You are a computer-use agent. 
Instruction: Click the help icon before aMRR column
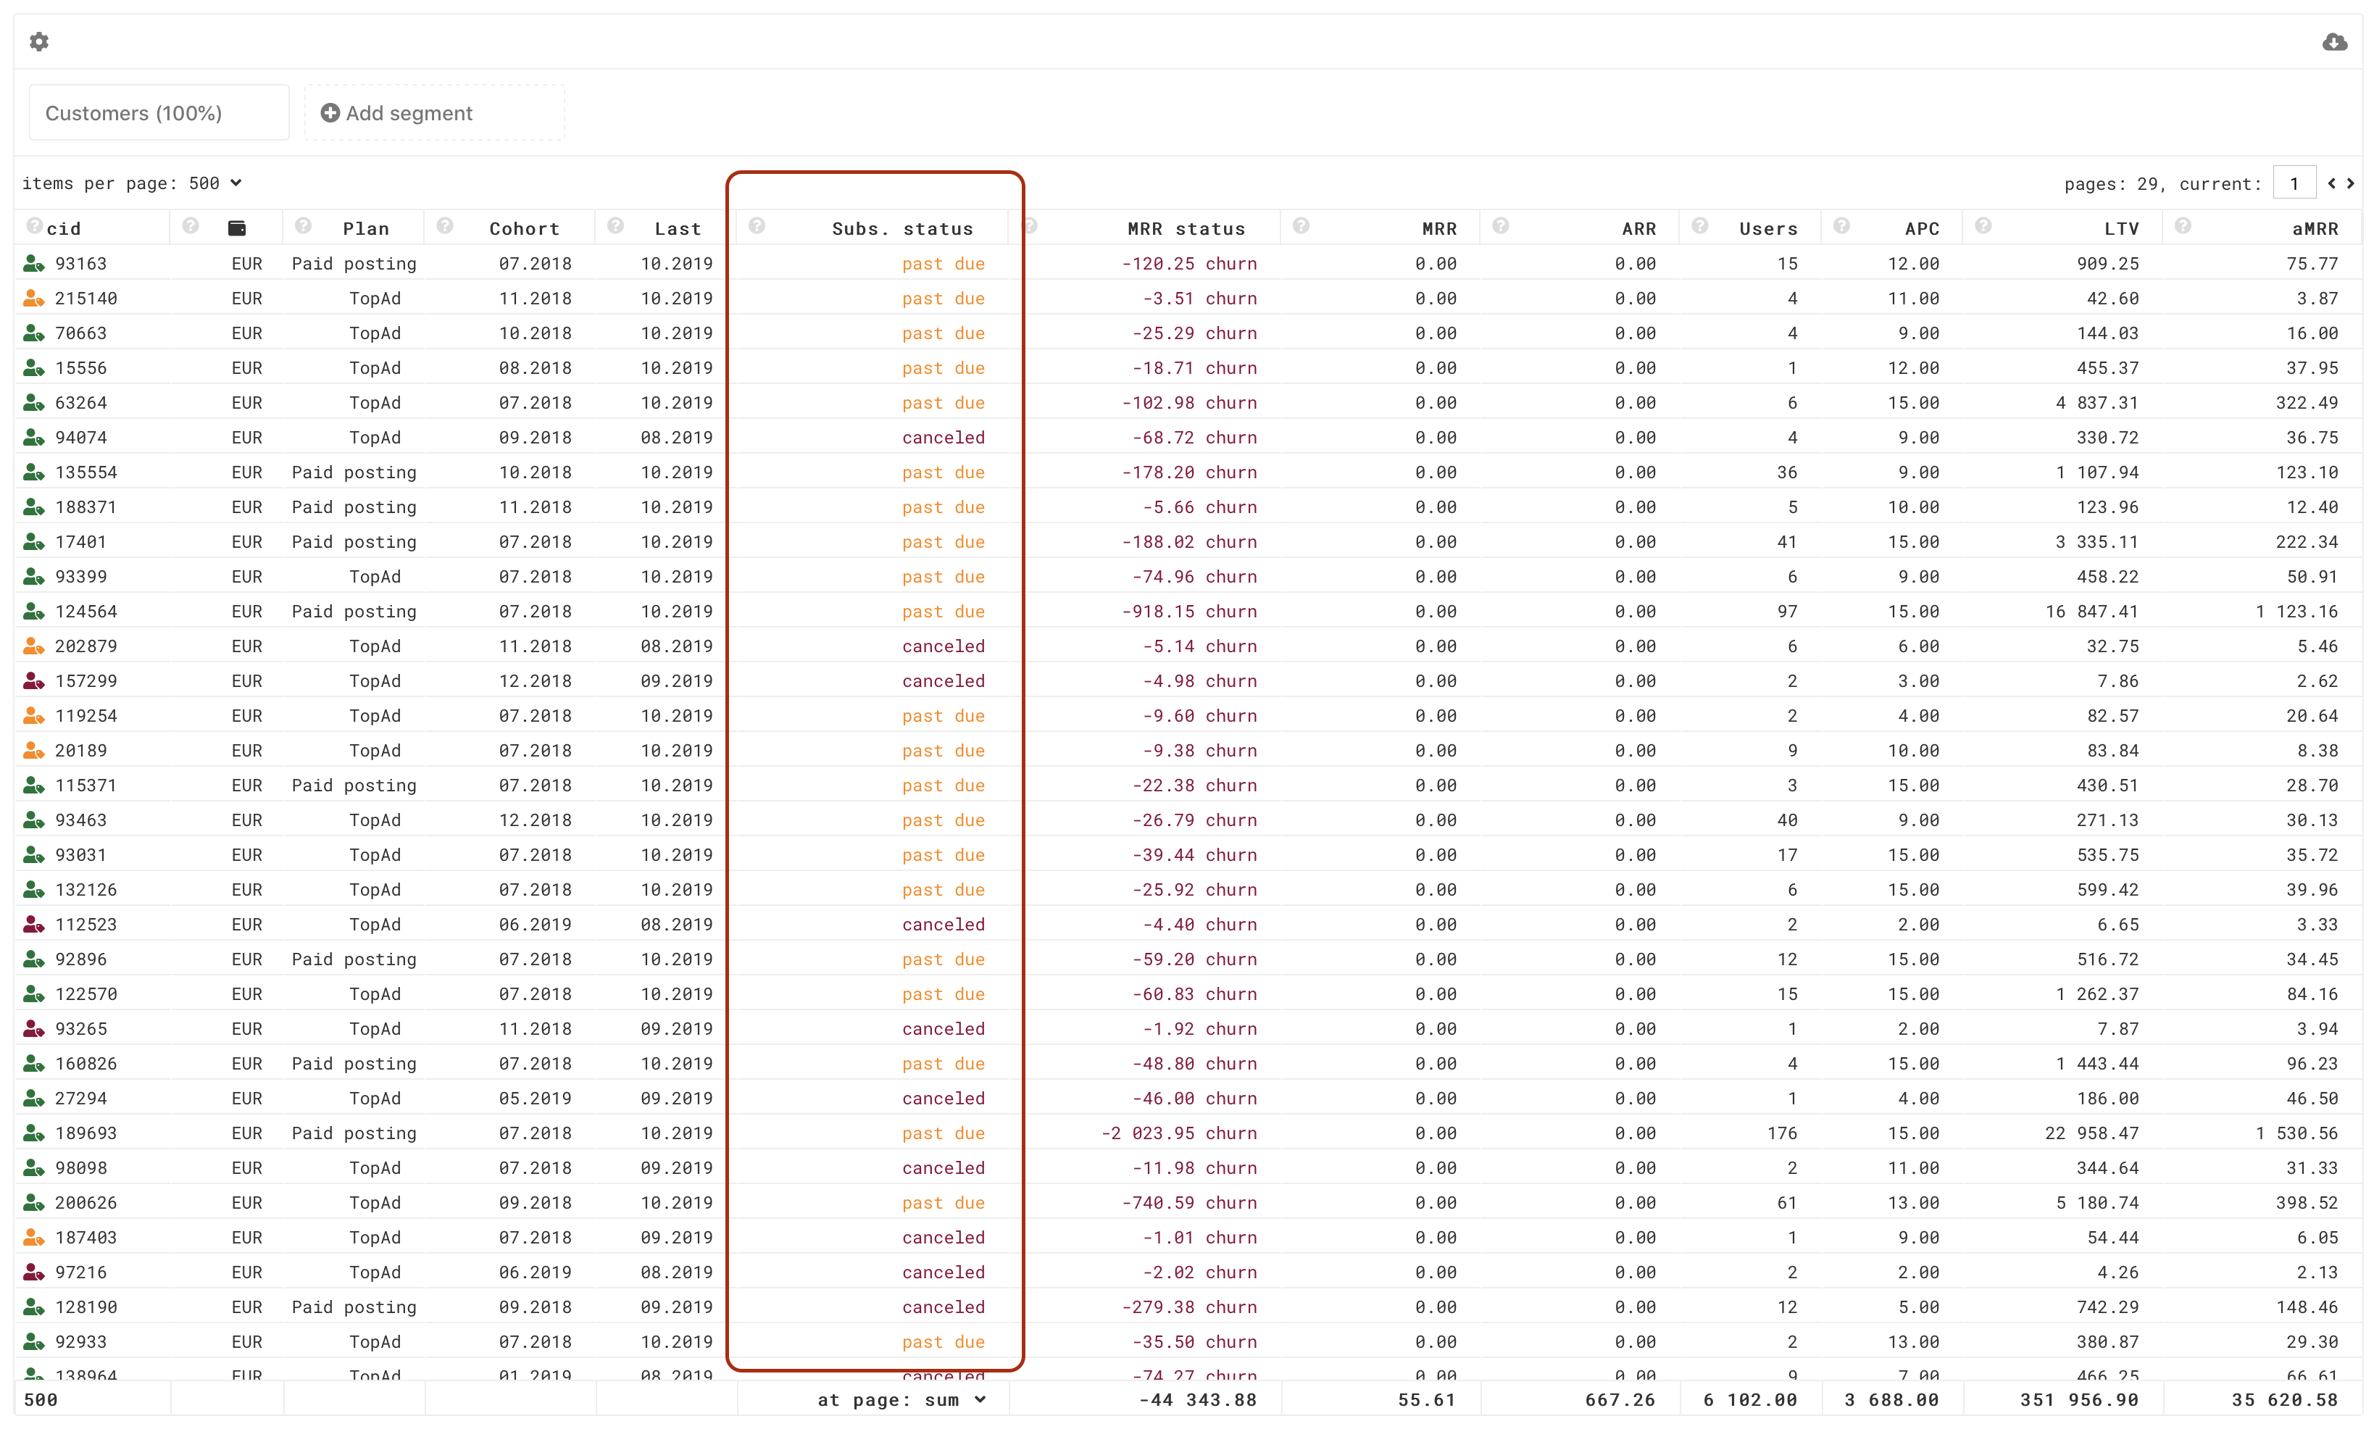[2183, 226]
